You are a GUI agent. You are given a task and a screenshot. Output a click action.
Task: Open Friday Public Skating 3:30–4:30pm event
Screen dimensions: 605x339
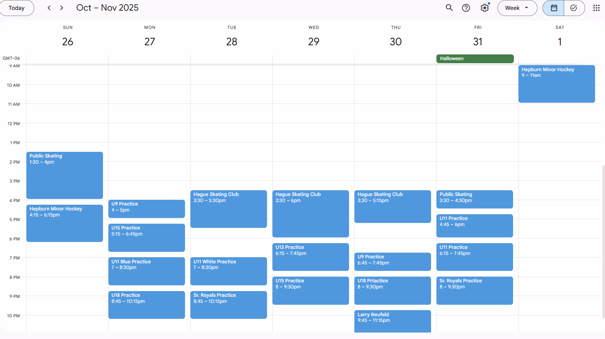click(x=475, y=199)
